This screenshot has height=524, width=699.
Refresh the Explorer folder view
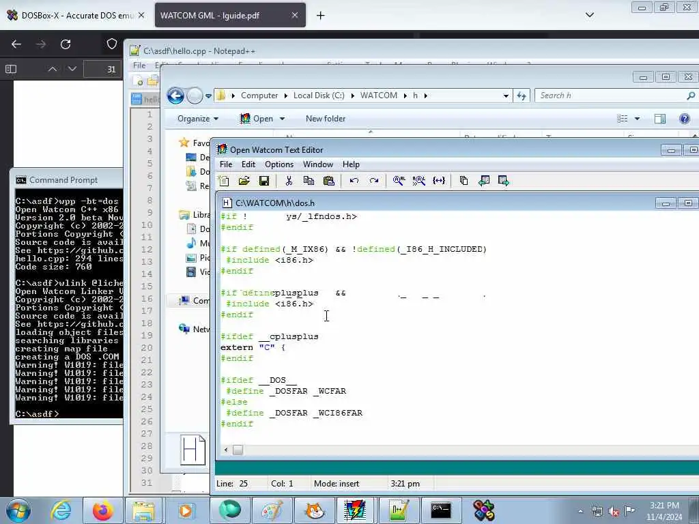[x=521, y=96]
